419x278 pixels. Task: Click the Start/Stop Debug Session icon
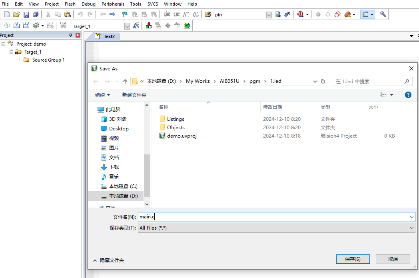click(x=300, y=14)
